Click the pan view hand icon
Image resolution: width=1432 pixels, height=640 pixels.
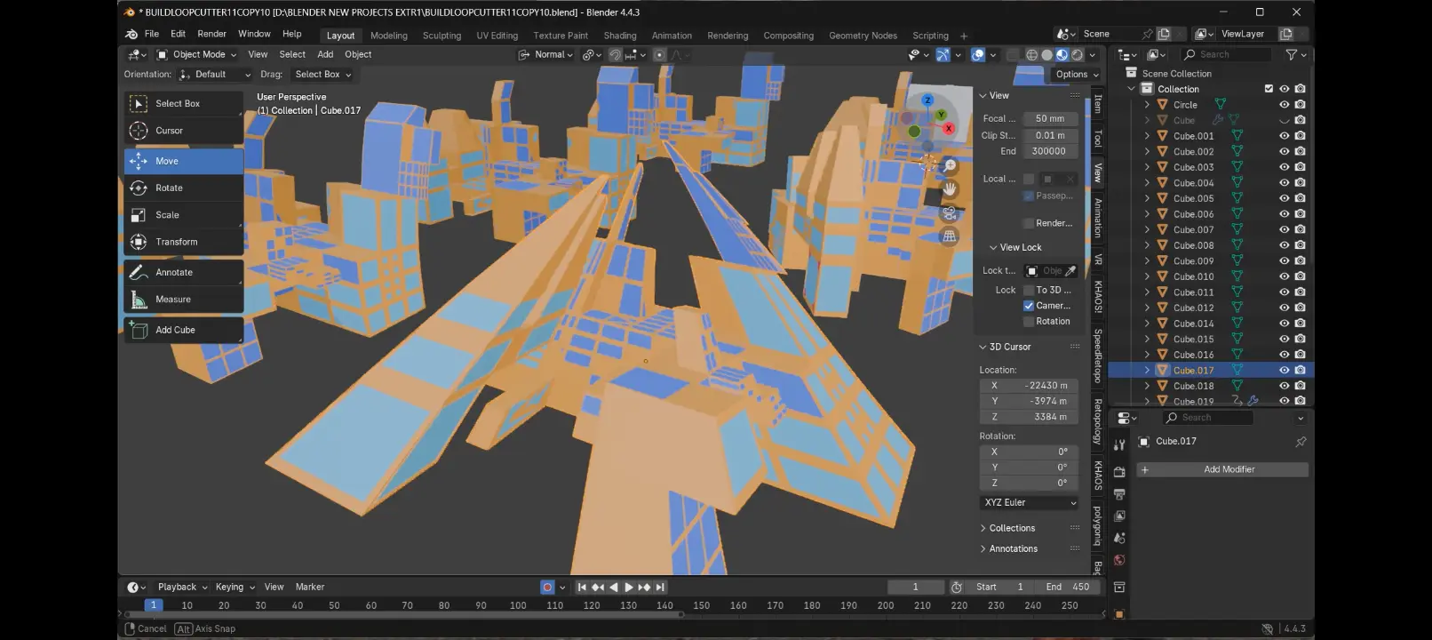pyautogui.click(x=950, y=189)
